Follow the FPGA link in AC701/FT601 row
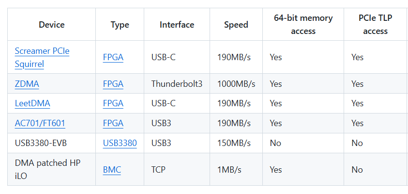 113,123
